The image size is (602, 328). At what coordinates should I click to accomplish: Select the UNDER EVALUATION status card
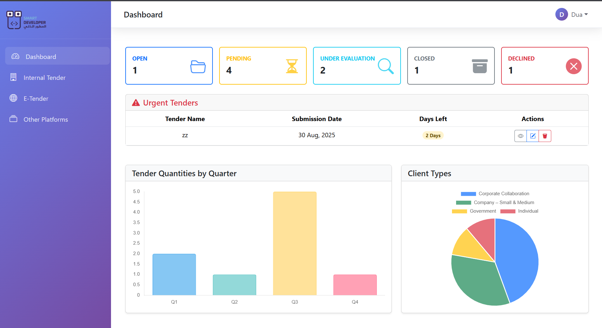(357, 66)
